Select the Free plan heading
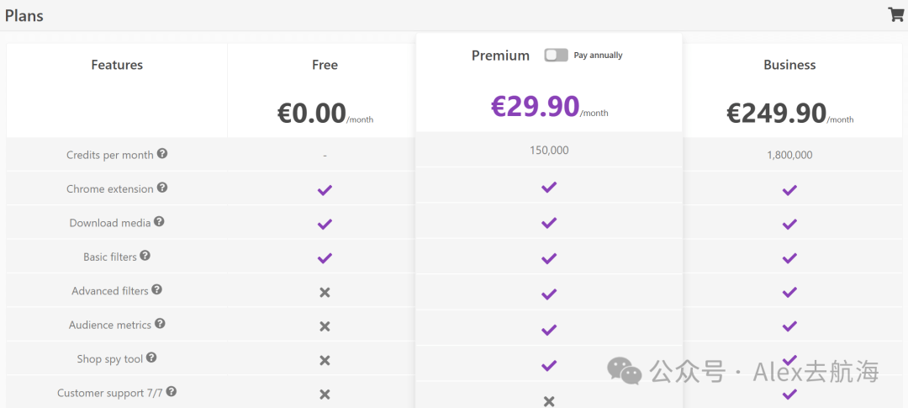Image resolution: width=908 pixels, height=408 pixels. 325,65
